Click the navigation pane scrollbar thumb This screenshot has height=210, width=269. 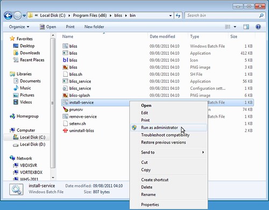(53, 103)
